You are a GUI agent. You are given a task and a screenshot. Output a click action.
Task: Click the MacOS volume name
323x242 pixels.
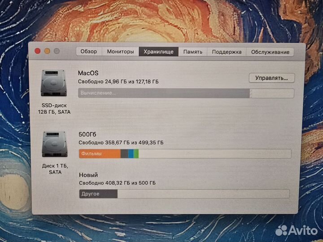click(x=88, y=73)
